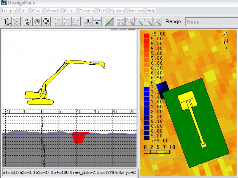The width and height of the screenshot is (238, 178).
Task: Open the Help menu
Action: 151,11
